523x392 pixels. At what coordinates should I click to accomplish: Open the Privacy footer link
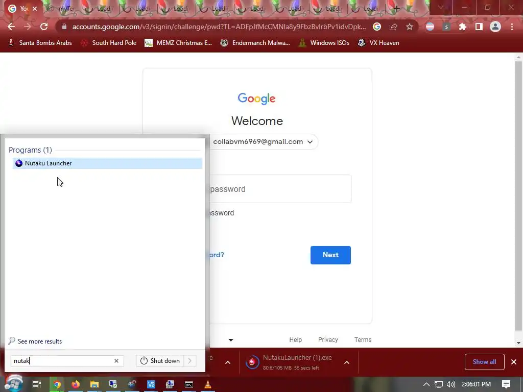tap(328, 339)
